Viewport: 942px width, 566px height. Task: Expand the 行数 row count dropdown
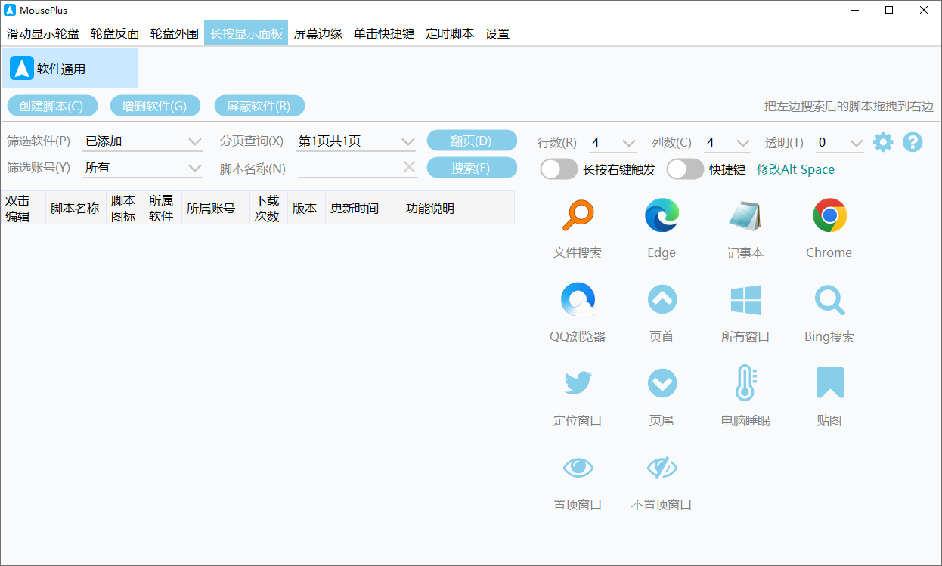pos(612,142)
